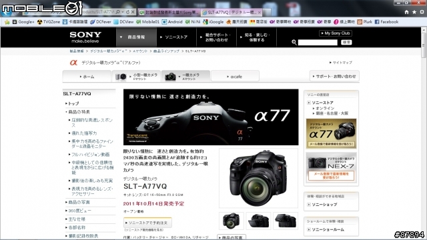
Task: Open the Google+ bookmark
Action: (x=23, y=22)
